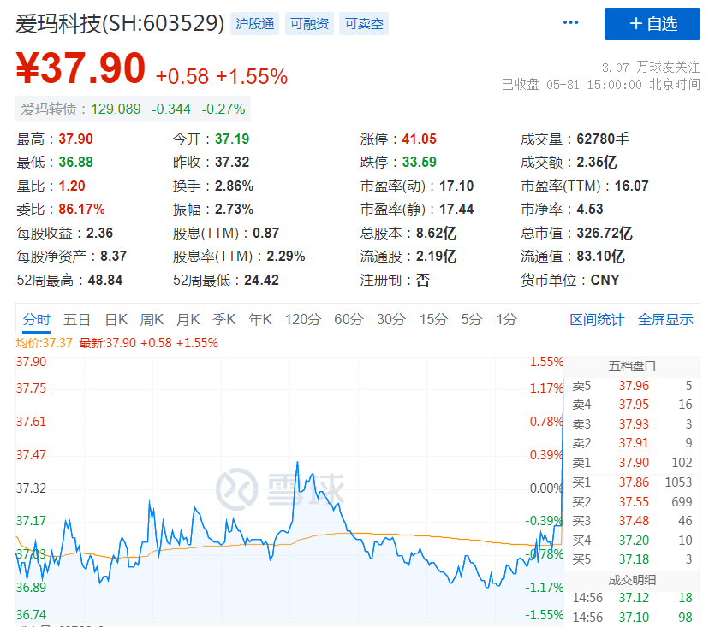
Task: Click the 卖4 price 37.95
Action: coord(634,405)
